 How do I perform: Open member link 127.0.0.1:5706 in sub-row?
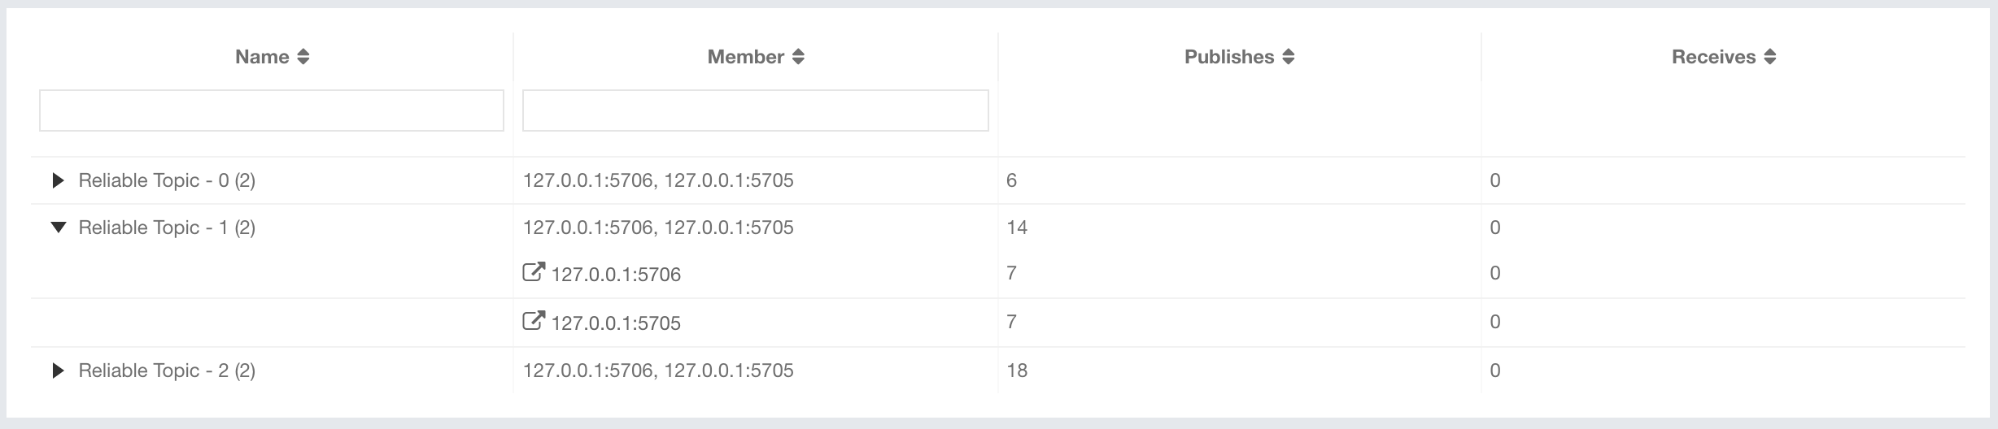click(x=616, y=275)
